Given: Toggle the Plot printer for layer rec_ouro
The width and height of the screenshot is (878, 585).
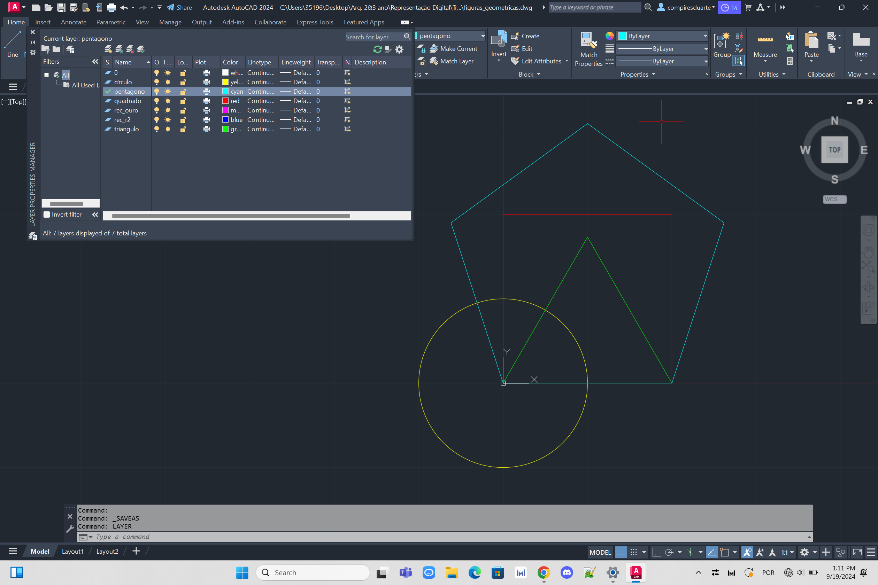Looking at the screenshot, I should pyautogui.click(x=206, y=110).
